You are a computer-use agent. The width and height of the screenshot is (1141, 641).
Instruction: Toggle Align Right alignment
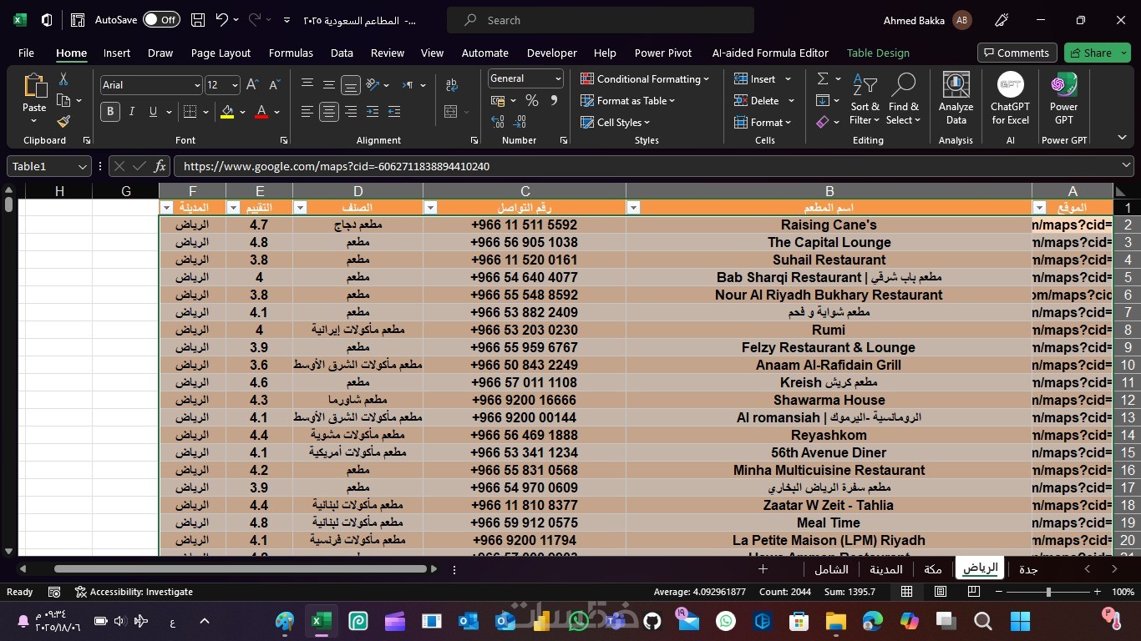351,111
